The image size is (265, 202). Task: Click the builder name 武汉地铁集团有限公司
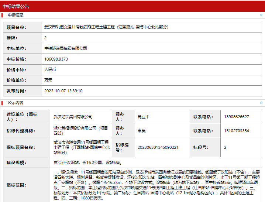[73, 117]
